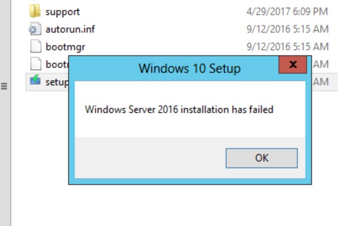Click the file name starting with bootr

pos(56,64)
